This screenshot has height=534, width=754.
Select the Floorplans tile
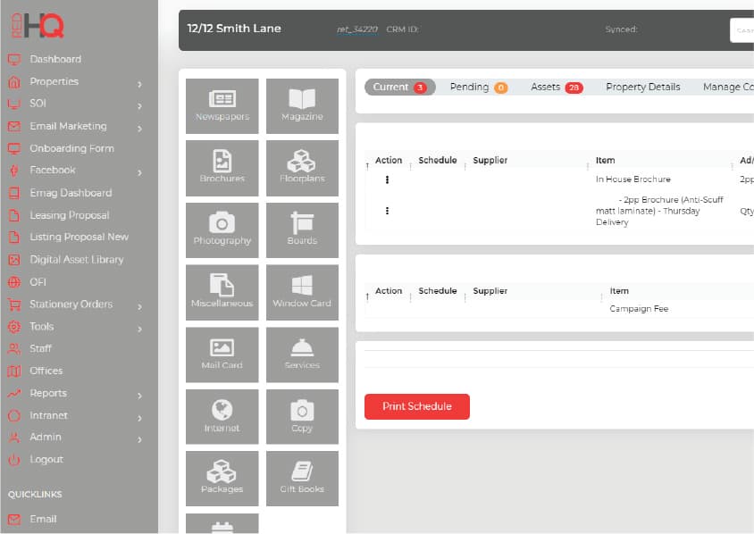click(302, 168)
